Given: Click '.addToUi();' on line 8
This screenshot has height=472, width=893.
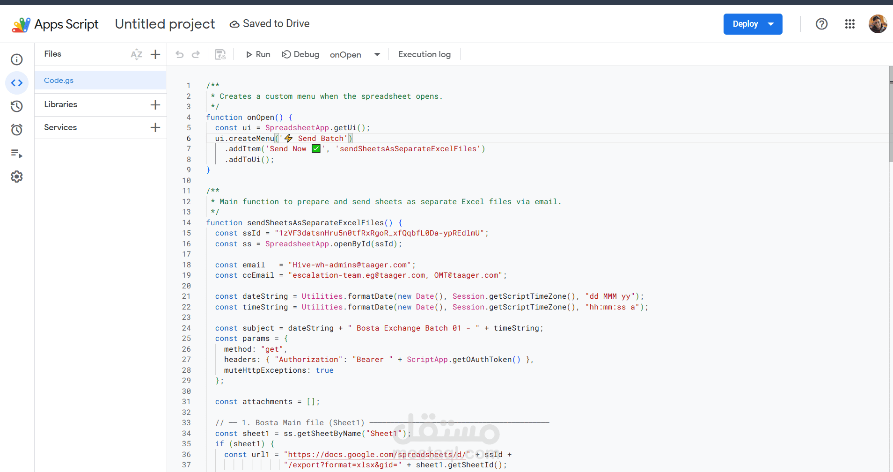Looking at the screenshot, I should (x=249, y=159).
